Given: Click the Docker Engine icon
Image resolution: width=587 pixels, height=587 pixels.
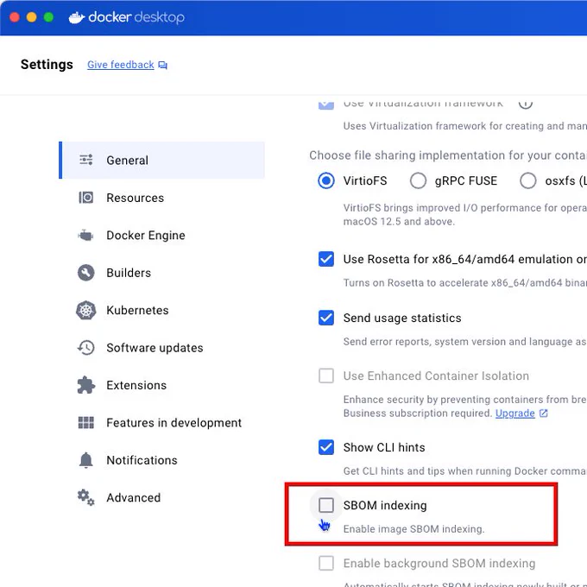Looking at the screenshot, I should (85, 235).
